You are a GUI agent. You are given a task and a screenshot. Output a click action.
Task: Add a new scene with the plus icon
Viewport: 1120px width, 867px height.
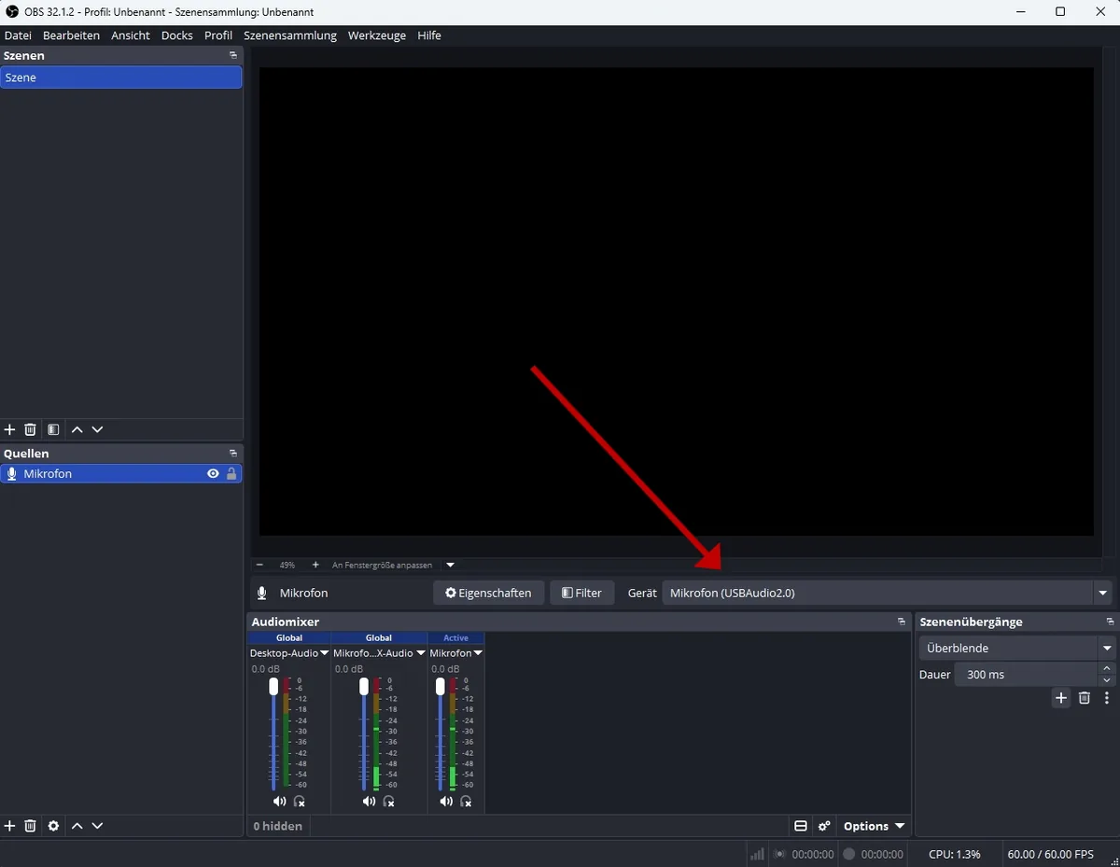(x=10, y=429)
